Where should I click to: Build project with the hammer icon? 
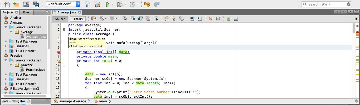point(87,4)
